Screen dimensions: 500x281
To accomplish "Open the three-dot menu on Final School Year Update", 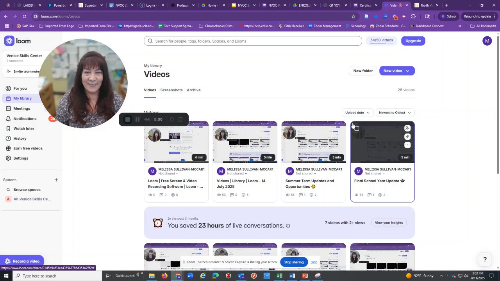I will click(407, 145).
